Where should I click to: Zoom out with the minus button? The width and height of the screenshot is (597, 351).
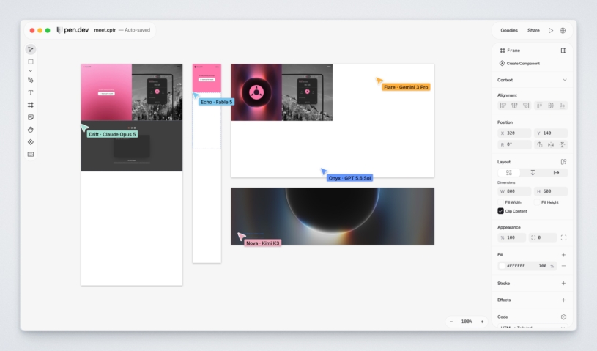point(451,322)
